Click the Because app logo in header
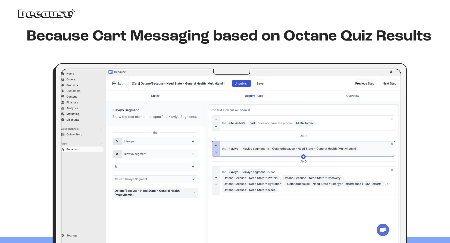This screenshot has height=243, width=450. pyautogui.click(x=110, y=72)
